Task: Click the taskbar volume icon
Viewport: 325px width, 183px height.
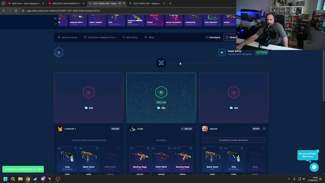Action: click(304, 179)
